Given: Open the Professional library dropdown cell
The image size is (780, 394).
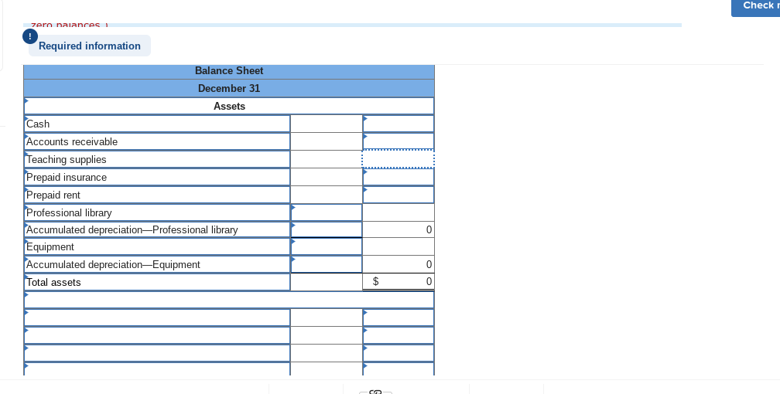Looking at the screenshot, I should (157, 212).
